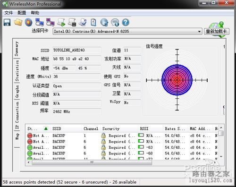
Task: Sort list by Status column header
Action: pos(39,128)
